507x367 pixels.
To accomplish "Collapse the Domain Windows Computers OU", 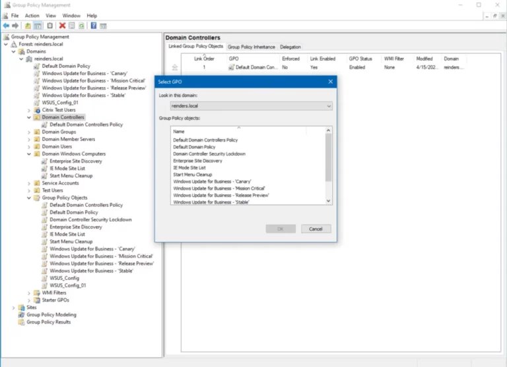I will (29, 154).
